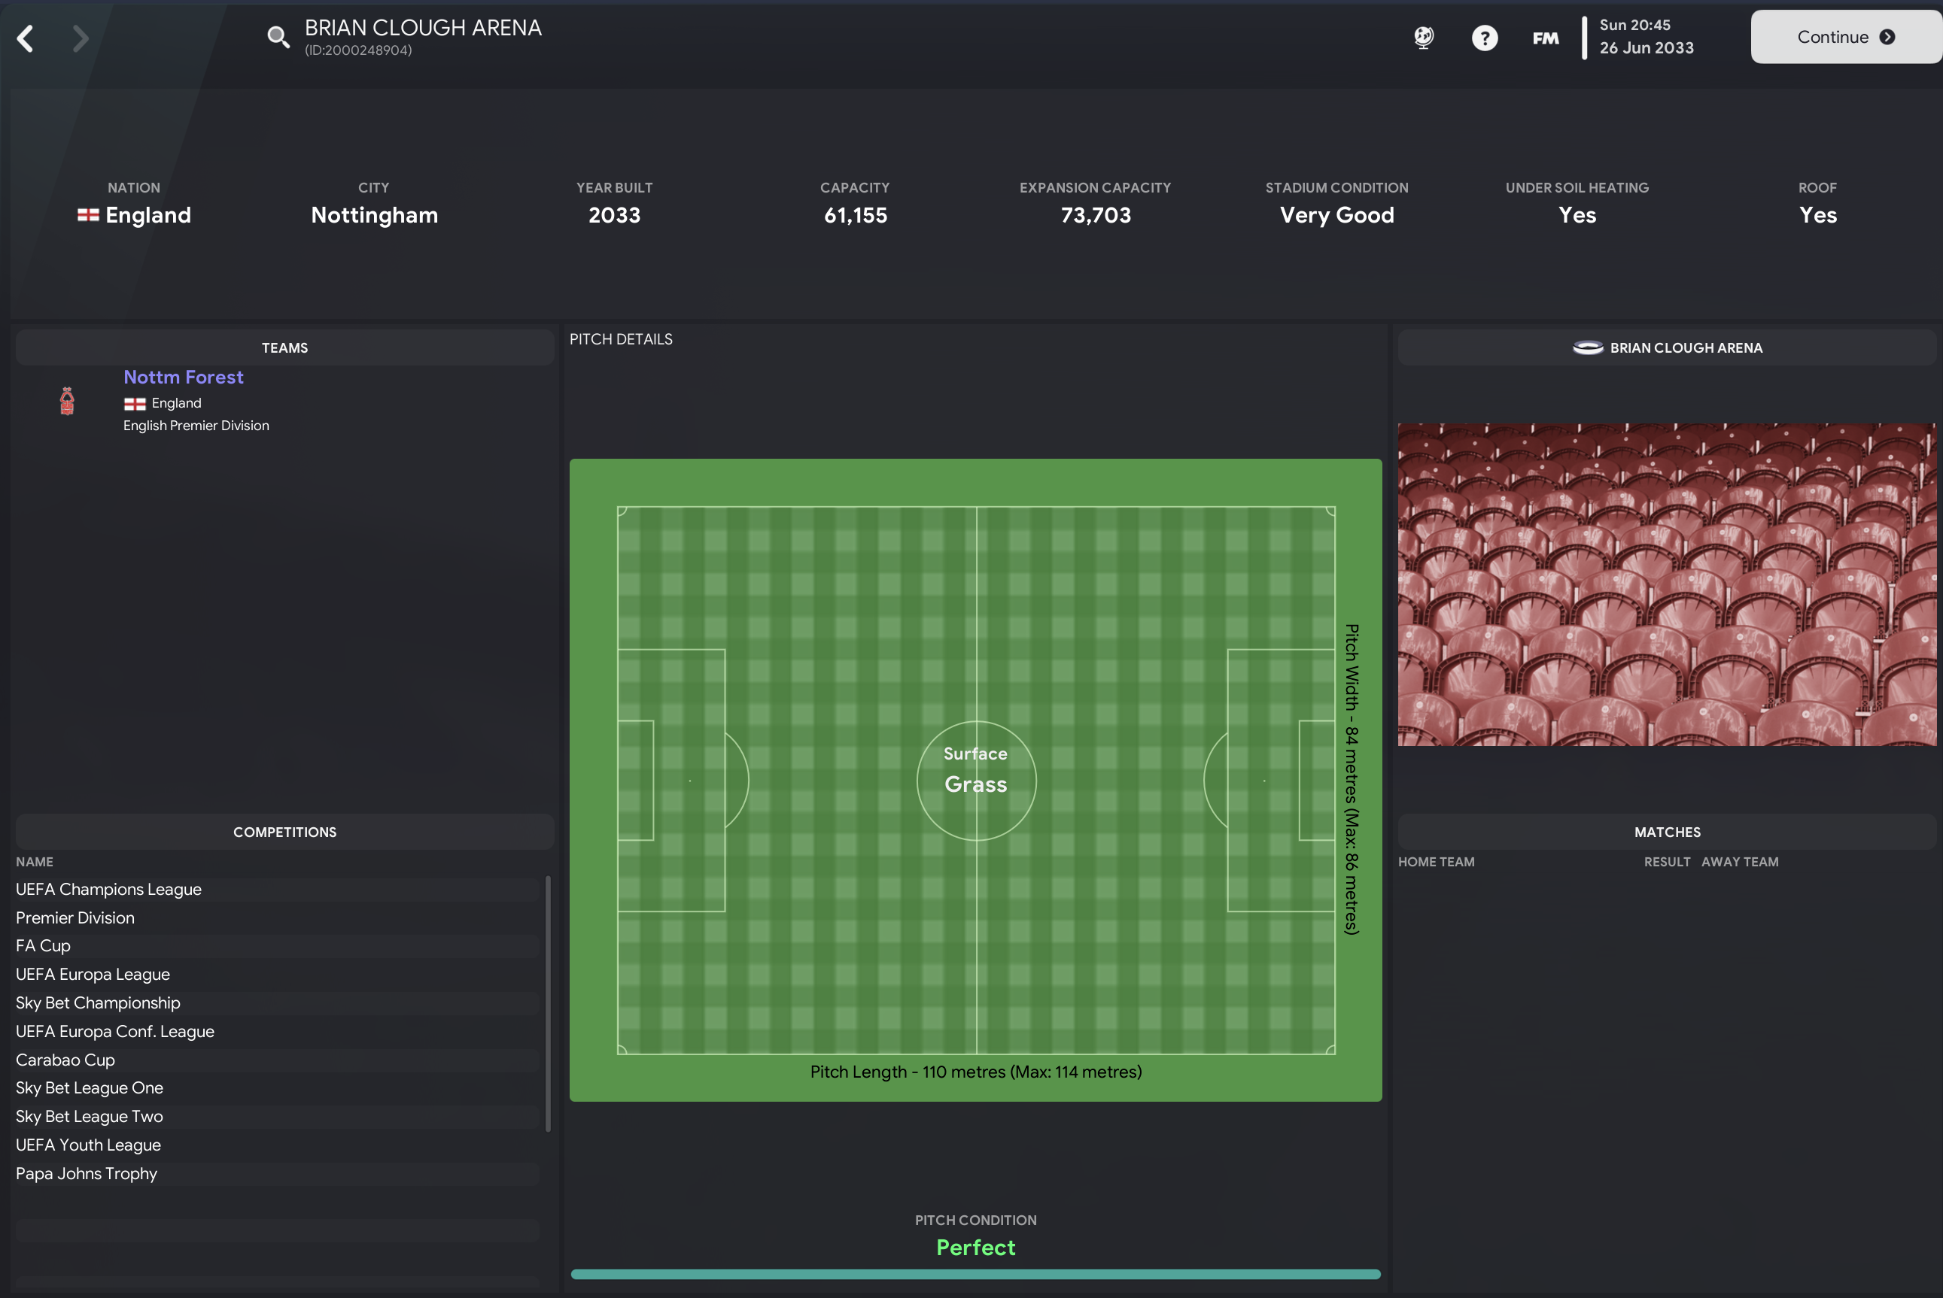
Task: Click the competitions list scrollbar
Action: point(547,1002)
